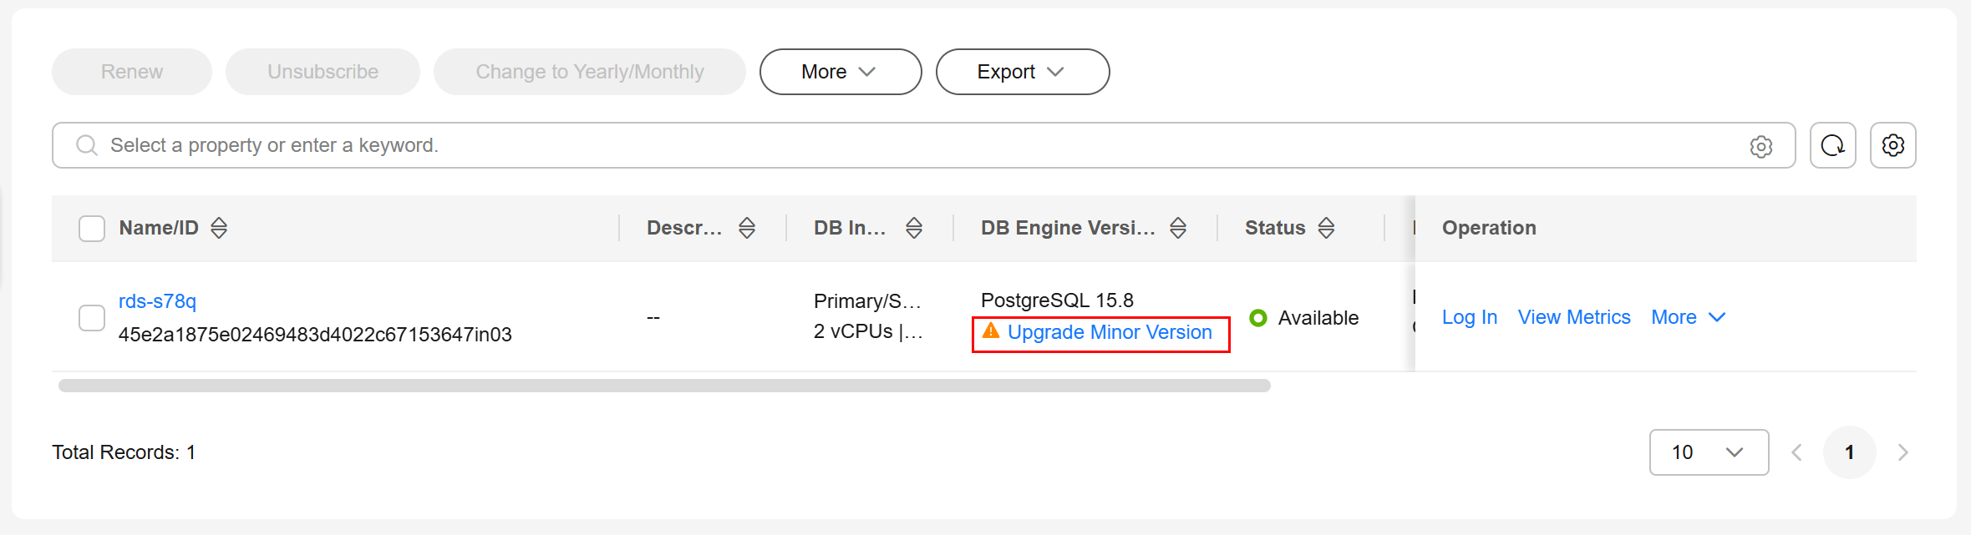The image size is (1971, 535).
Task: Check the select-all checkbox in header
Action: tap(92, 229)
